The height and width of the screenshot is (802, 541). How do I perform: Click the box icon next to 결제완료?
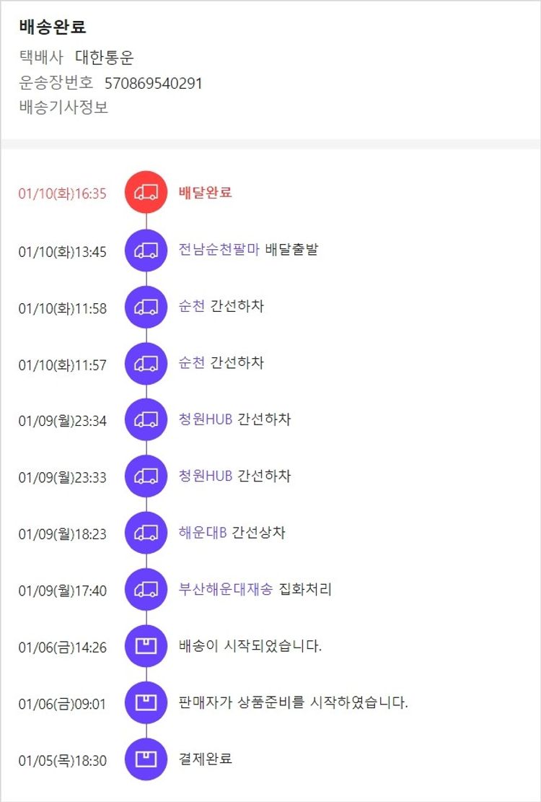tap(146, 759)
